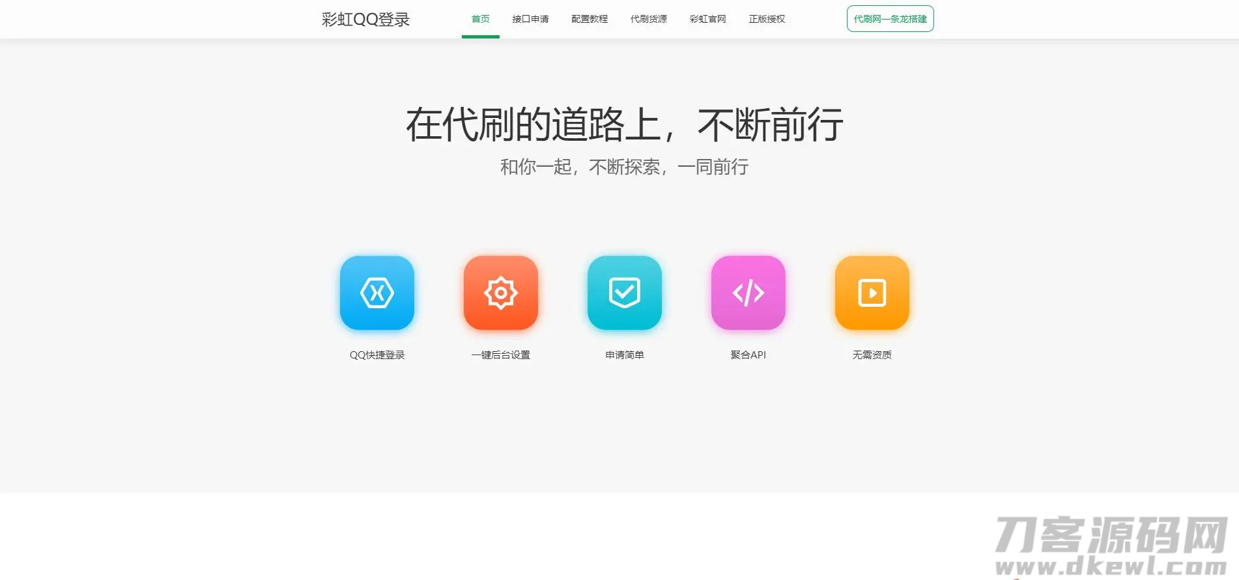This screenshot has height=580, width=1239.
Task: Click the 聚合API caption
Action: [x=748, y=355]
